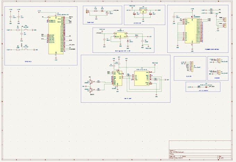
Task: Select the boot push button switch near R2
Action: [x=26, y=49]
